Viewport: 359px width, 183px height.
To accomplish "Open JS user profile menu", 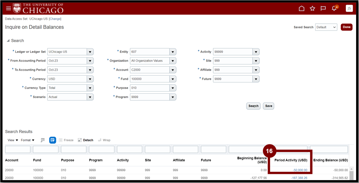I will 349,8.
